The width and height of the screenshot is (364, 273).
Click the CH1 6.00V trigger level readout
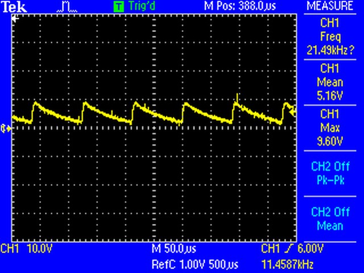[293, 249]
